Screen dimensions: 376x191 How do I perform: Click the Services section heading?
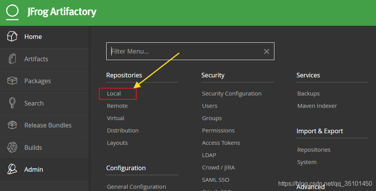(308, 75)
